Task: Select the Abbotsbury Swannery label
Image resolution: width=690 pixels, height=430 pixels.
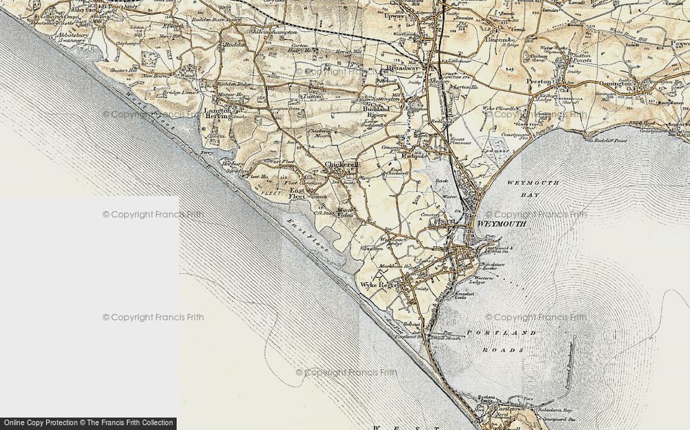Action: click(72, 37)
